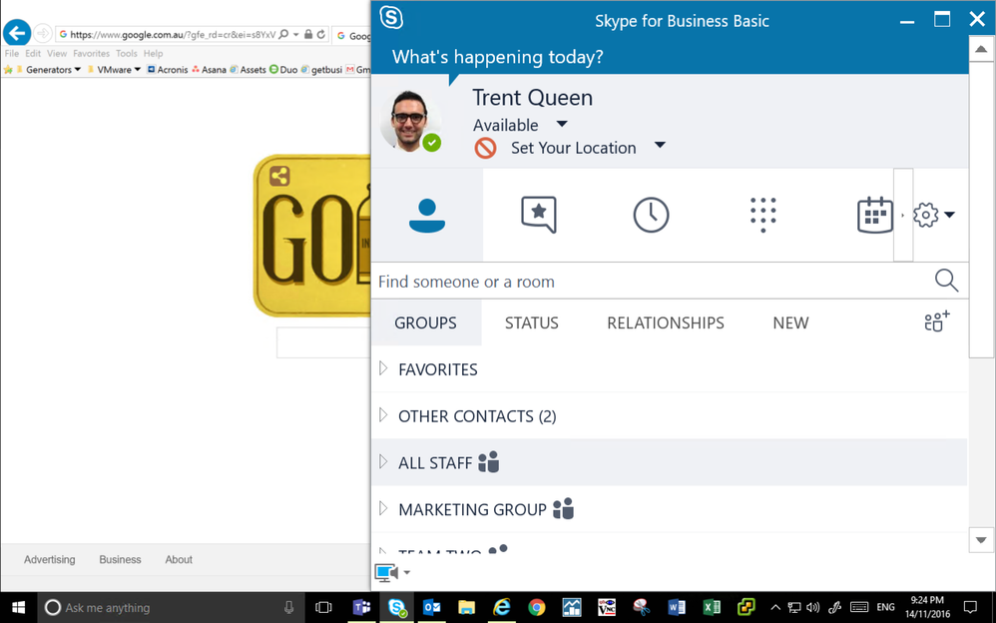
Task: Click the address bar search magnifier in IE
Action: pyautogui.click(x=283, y=34)
